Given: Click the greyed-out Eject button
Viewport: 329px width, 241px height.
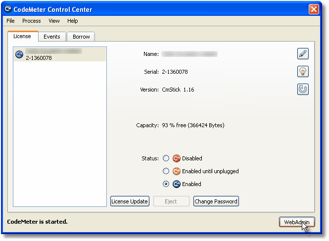Looking at the screenshot, I should (x=171, y=201).
